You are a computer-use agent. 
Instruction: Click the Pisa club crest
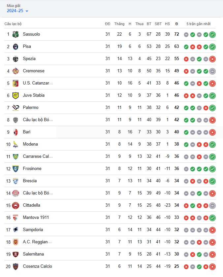pos(16,47)
